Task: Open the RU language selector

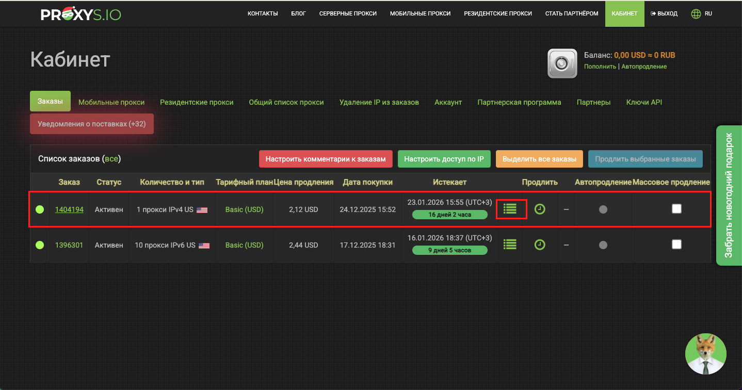Action: [x=708, y=14]
